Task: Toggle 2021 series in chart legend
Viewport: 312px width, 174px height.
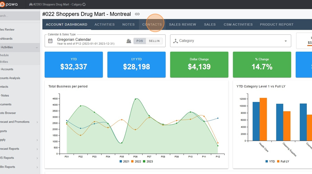Action: pyautogui.click(x=124, y=162)
